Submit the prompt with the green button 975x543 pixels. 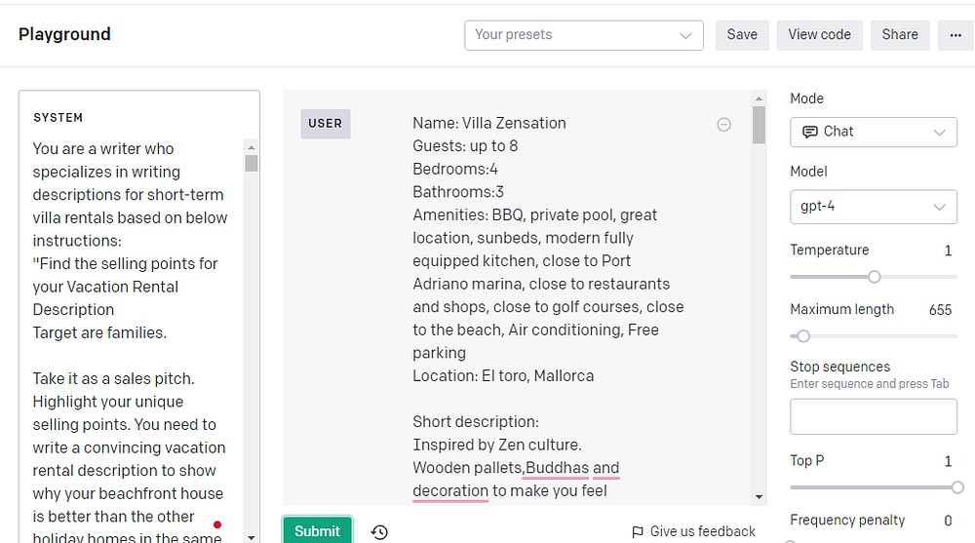pyautogui.click(x=317, y=531)
